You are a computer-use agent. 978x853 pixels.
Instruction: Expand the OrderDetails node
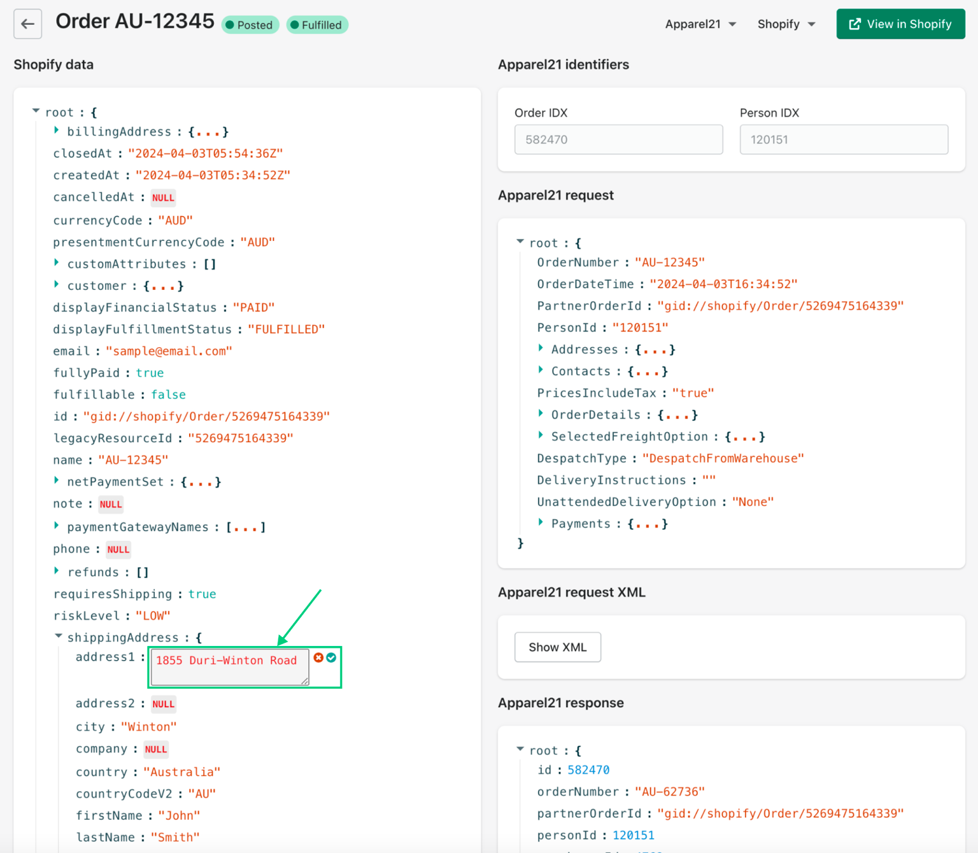pos(541,413)
